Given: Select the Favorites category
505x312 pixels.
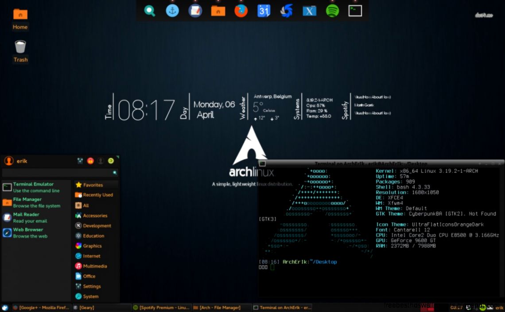Looking at the screenshot, I should 96,185.
